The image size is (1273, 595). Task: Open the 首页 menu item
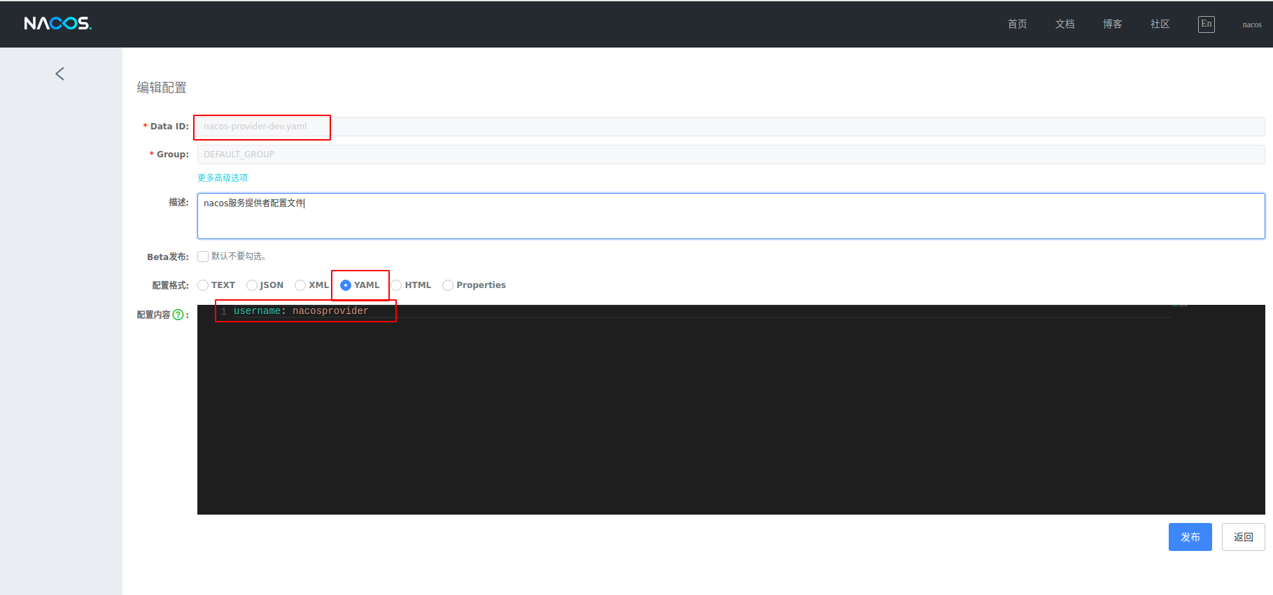[1017, 24]
